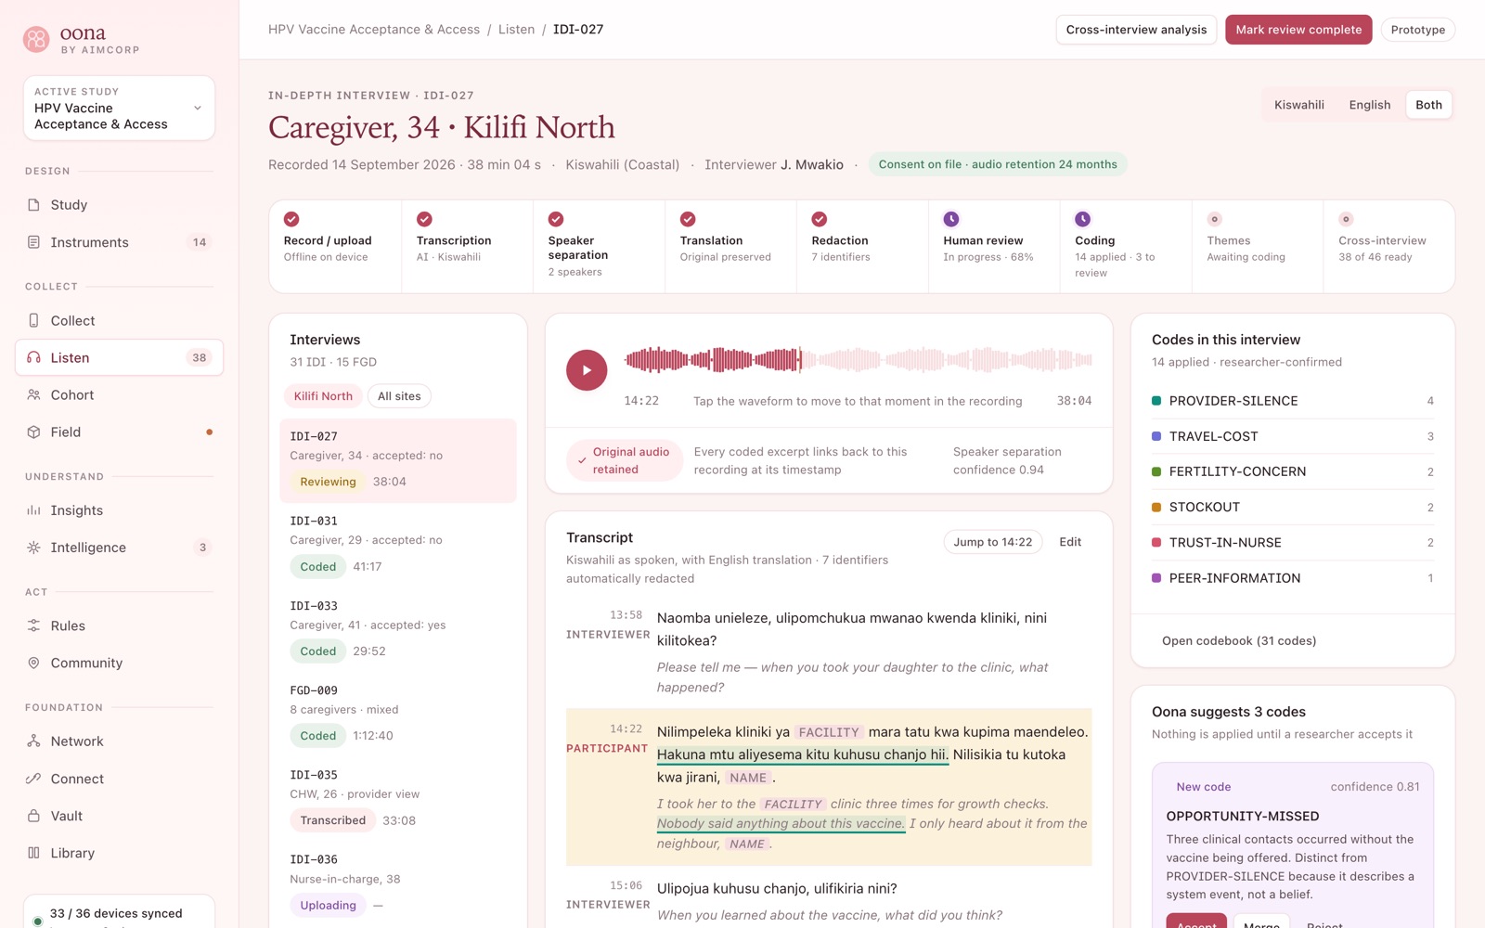This screenshot has height=928, width=1485.
Task: Click the Coding step clock icon
Action: (x=1083, y=219)
